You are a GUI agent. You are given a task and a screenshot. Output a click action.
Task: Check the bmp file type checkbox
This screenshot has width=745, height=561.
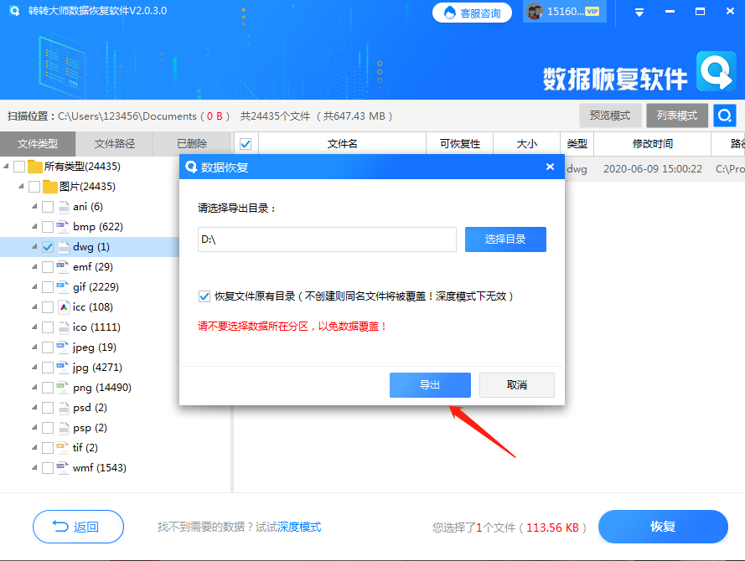coord(48,226)
